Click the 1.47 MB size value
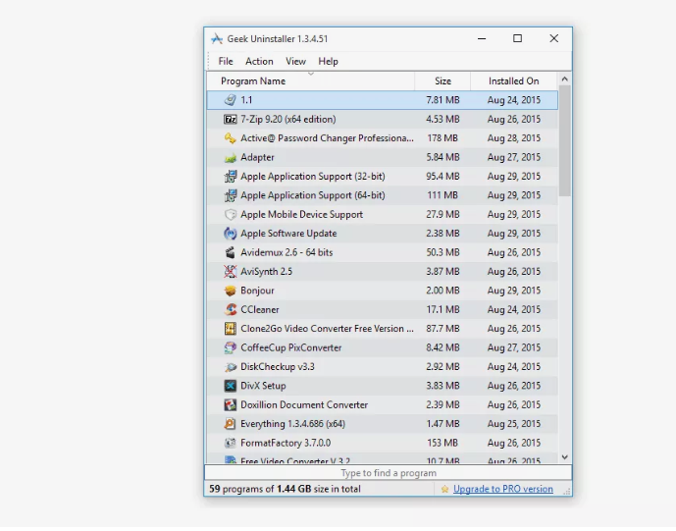This screenshot has height=531, width=676. (x=442, y=424)
